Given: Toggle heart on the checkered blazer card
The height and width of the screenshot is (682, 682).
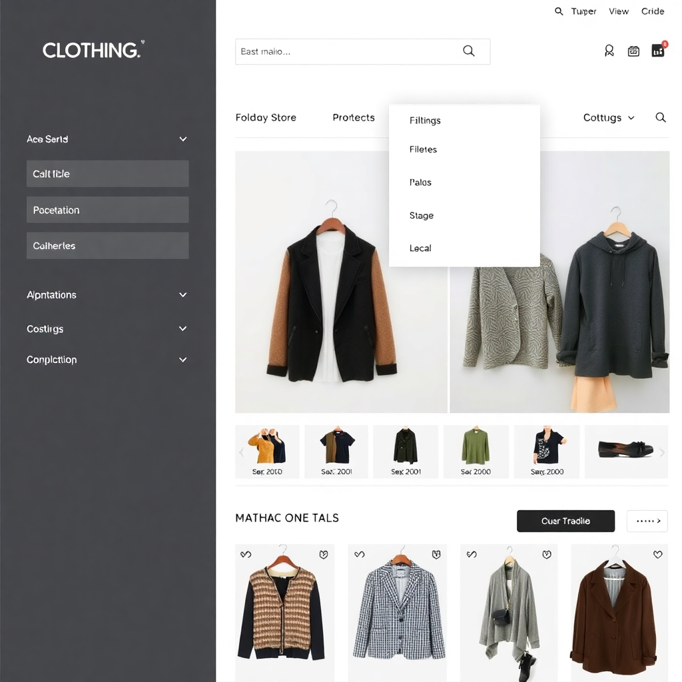Looking at the screenshot, I should point(436,554).
